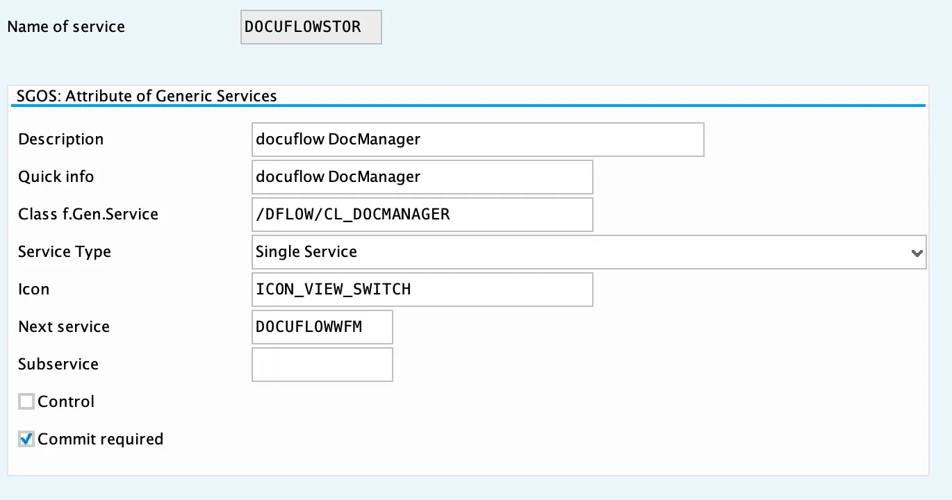
Task: Click the Name of service label
Action: (66, 27)
